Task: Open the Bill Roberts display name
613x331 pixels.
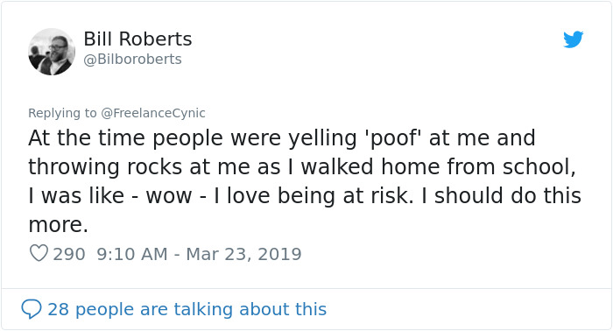Action: pos(137,39)
